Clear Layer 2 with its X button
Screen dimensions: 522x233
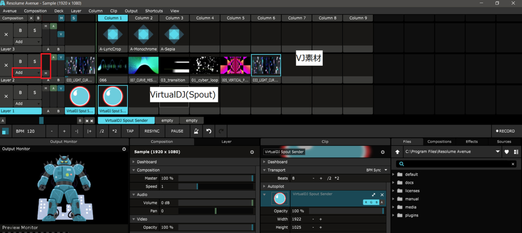pos(6,65)
